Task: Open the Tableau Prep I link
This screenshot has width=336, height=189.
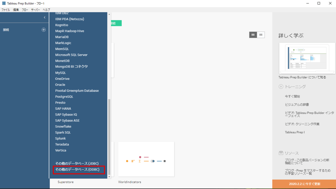Action: pyautogui.click(x=295, y=132)
